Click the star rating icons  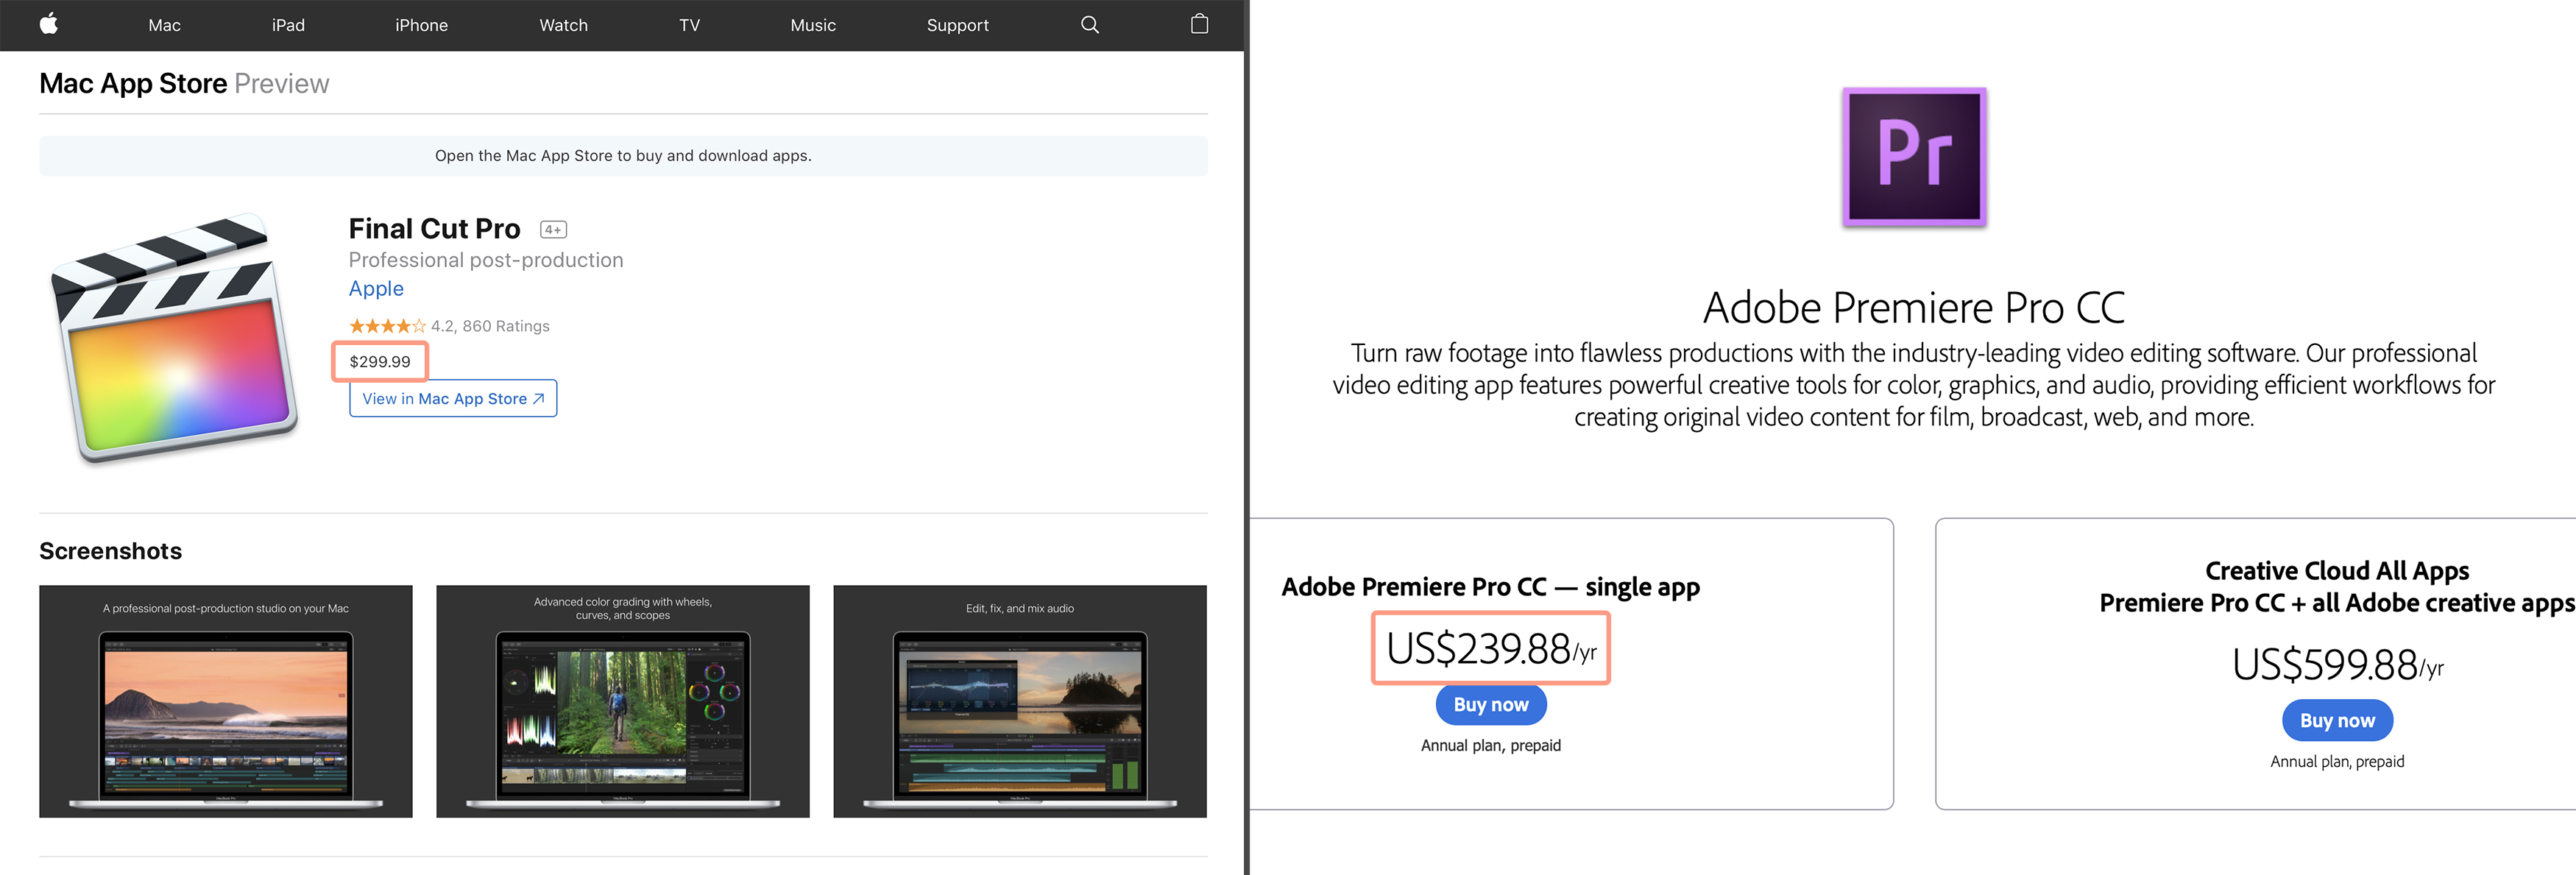(387, 326)
